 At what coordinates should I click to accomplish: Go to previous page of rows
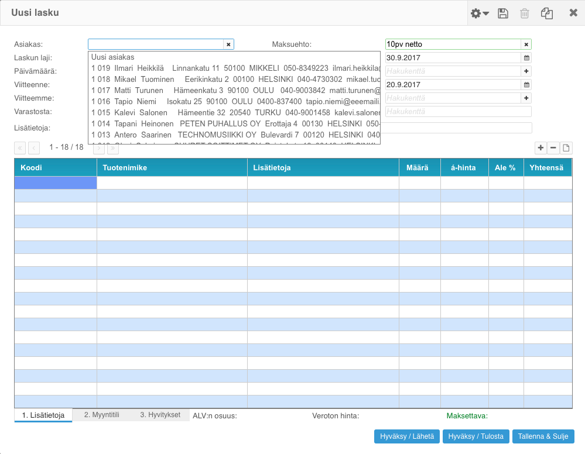click(x=34, y=148)
